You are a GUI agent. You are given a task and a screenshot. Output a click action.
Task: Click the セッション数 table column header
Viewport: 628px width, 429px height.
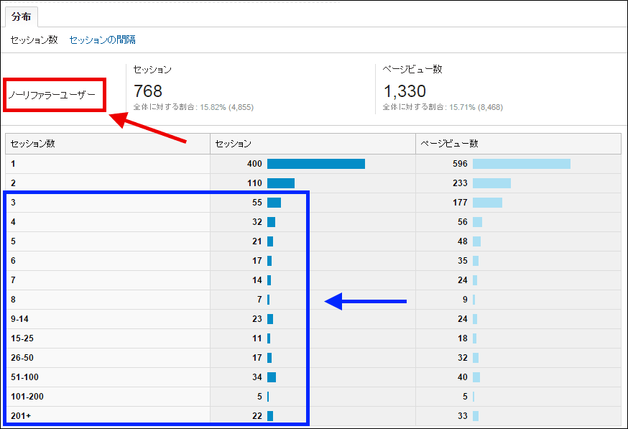tap(33, 144)
